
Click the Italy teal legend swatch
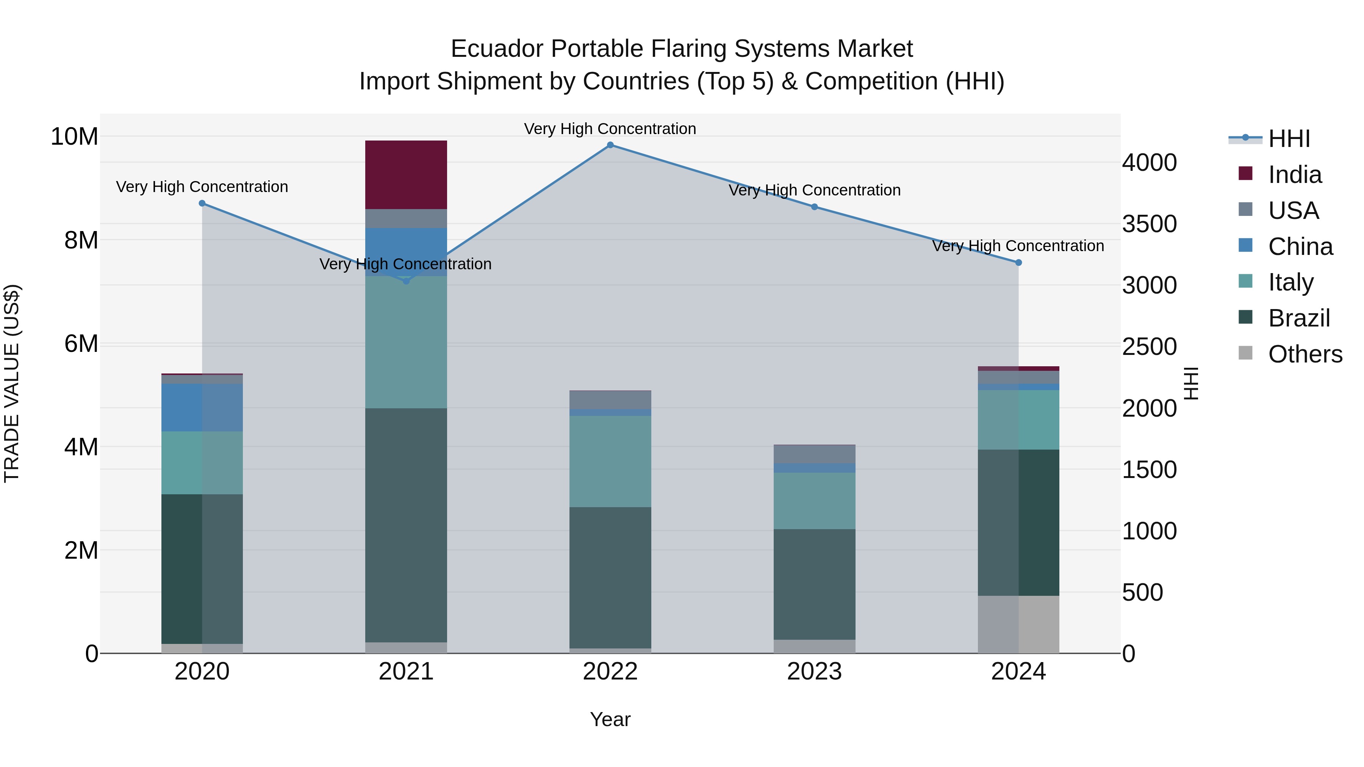pos(1245,281)
